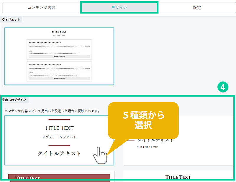
Task: Choose the centered heading design with red lines
Action: point(59,140)
